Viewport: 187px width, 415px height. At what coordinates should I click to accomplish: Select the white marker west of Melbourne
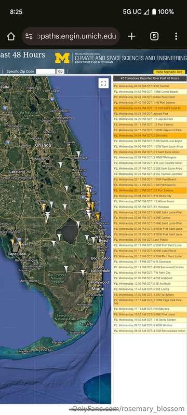pyautogui.click(x=60, y=165)
